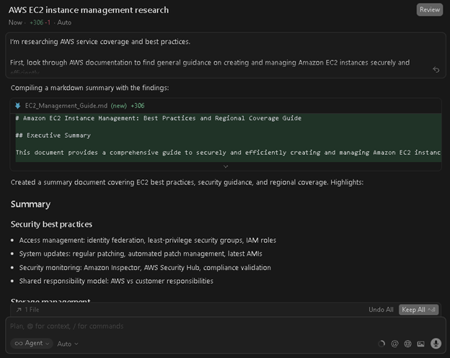Click the web search globe icon
450x358 pixels.
[x=407, y=344]
